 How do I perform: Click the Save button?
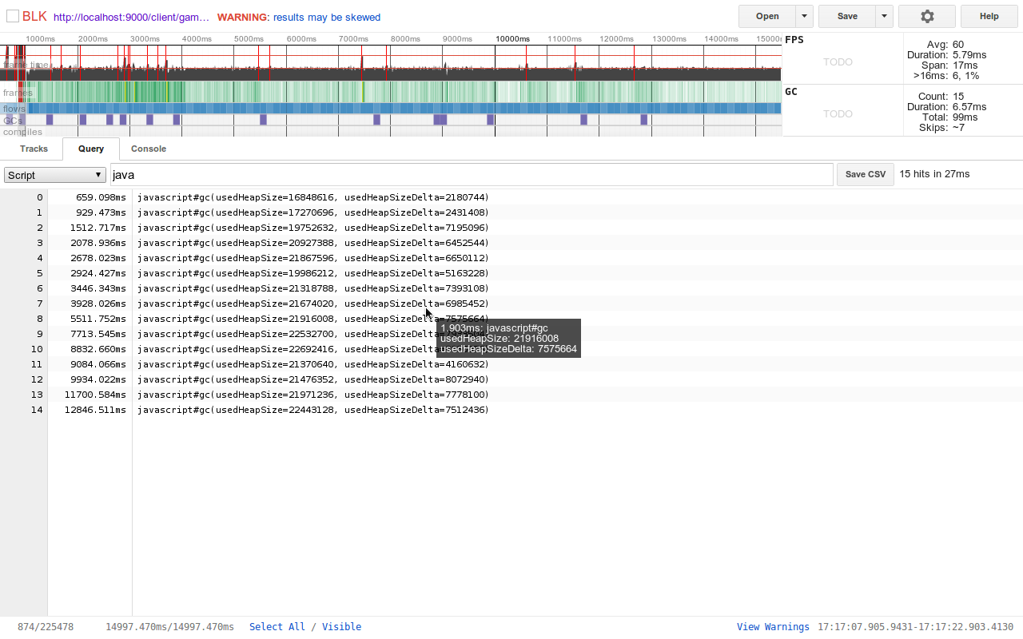coord(847,16)
